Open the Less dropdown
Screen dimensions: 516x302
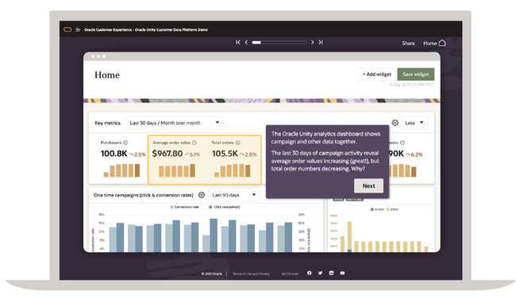pyautogui.click(x=414, y=123)
